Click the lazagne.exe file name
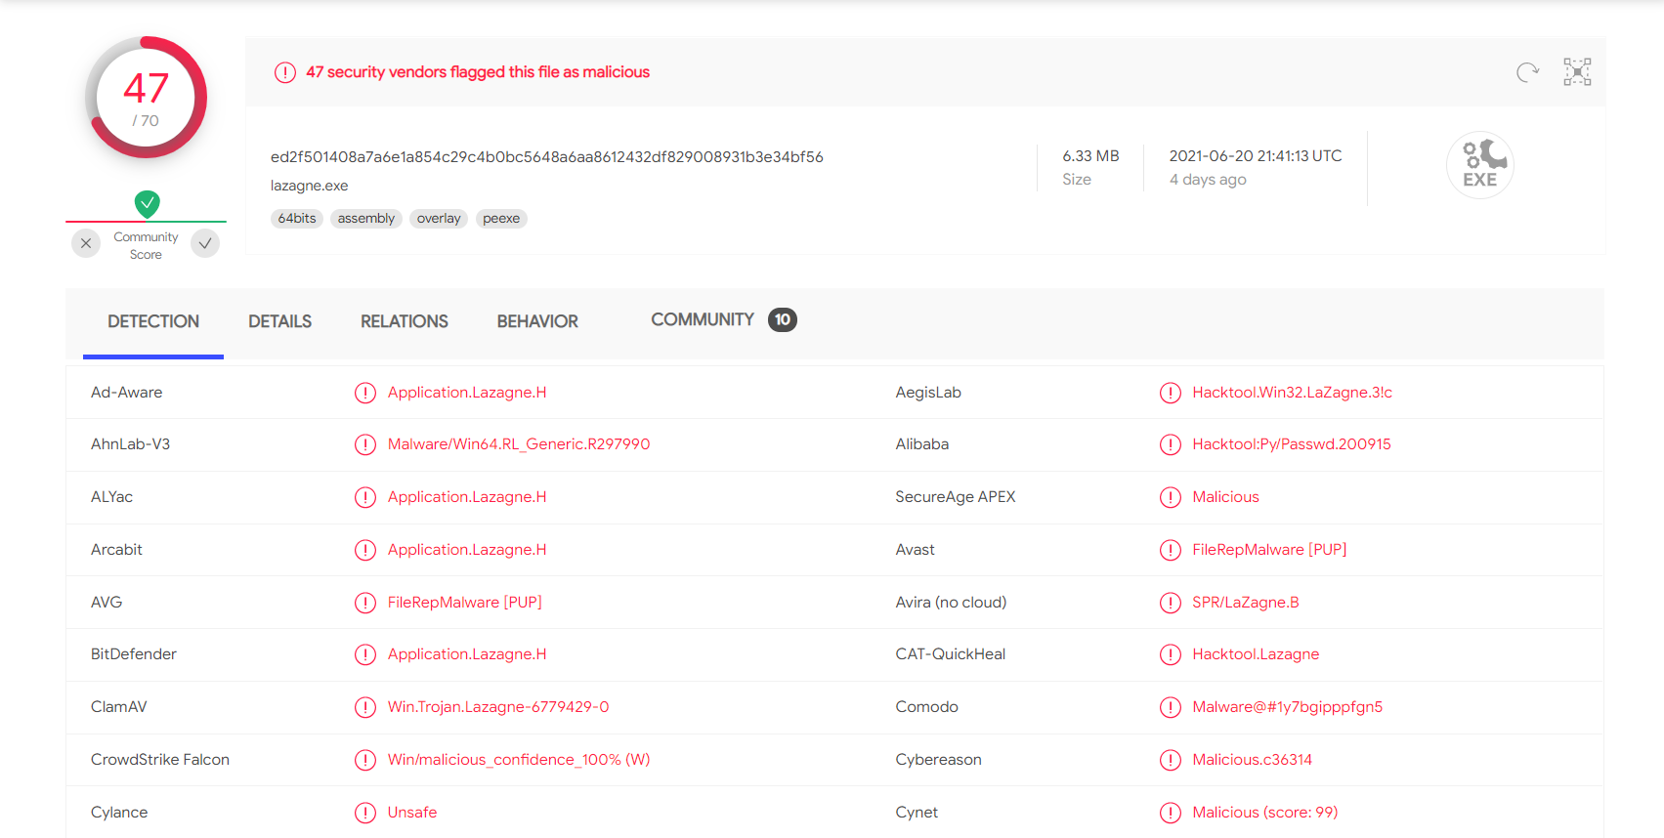The height and width of the screenshot is (838, 1664). point(310,186)
